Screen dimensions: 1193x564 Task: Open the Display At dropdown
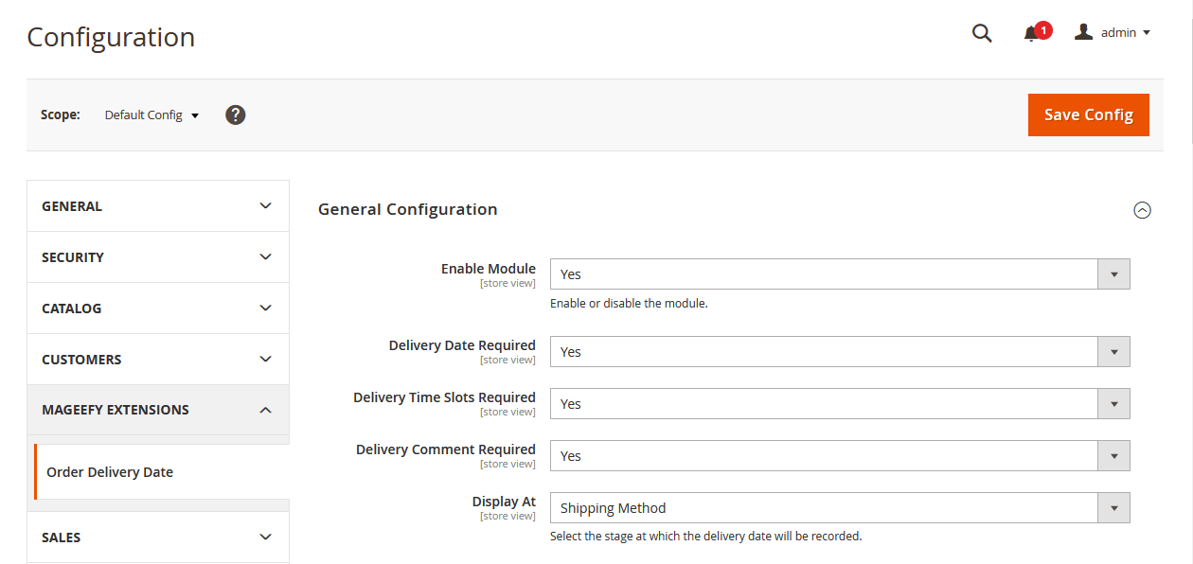[839, 508]
